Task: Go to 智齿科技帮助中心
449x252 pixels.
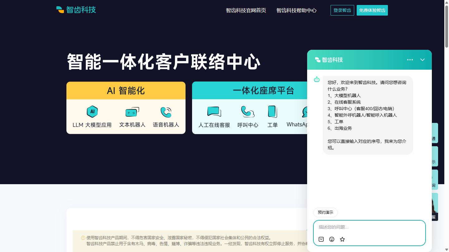Action: point(297,10)
